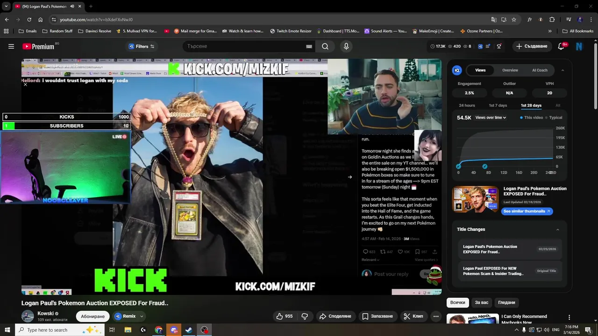Bookmark this page with star icon
The image size is (598, 336).
514,20
